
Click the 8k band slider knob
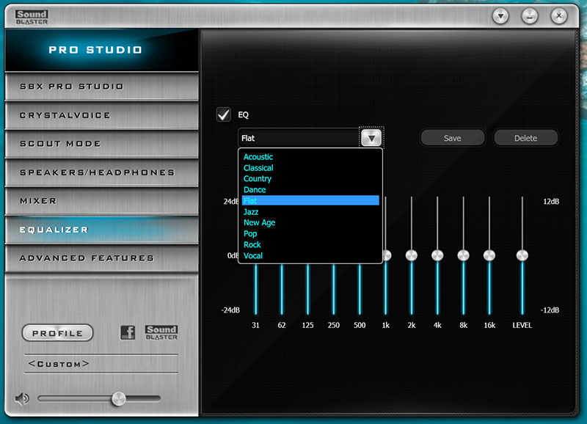pos(464,255)
